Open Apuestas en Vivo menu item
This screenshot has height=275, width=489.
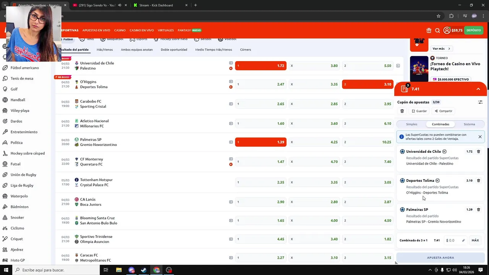96,30
